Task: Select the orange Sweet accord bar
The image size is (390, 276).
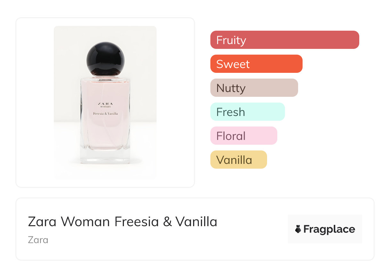Action: tap(256, 64)
